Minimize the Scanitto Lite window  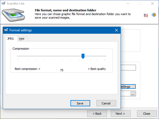[x=128, y=4]
